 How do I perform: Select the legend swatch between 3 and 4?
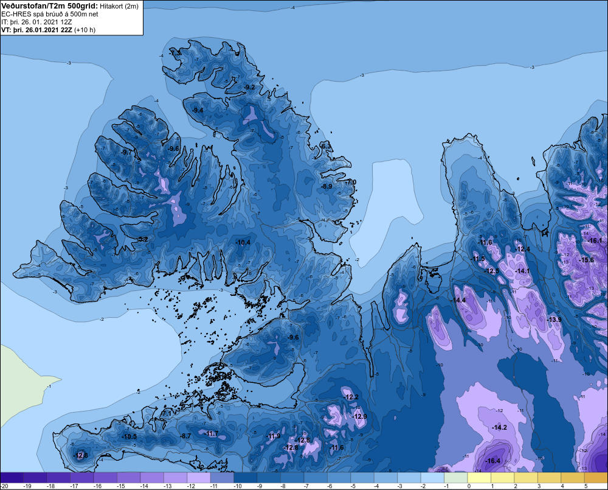pos(550,478)
